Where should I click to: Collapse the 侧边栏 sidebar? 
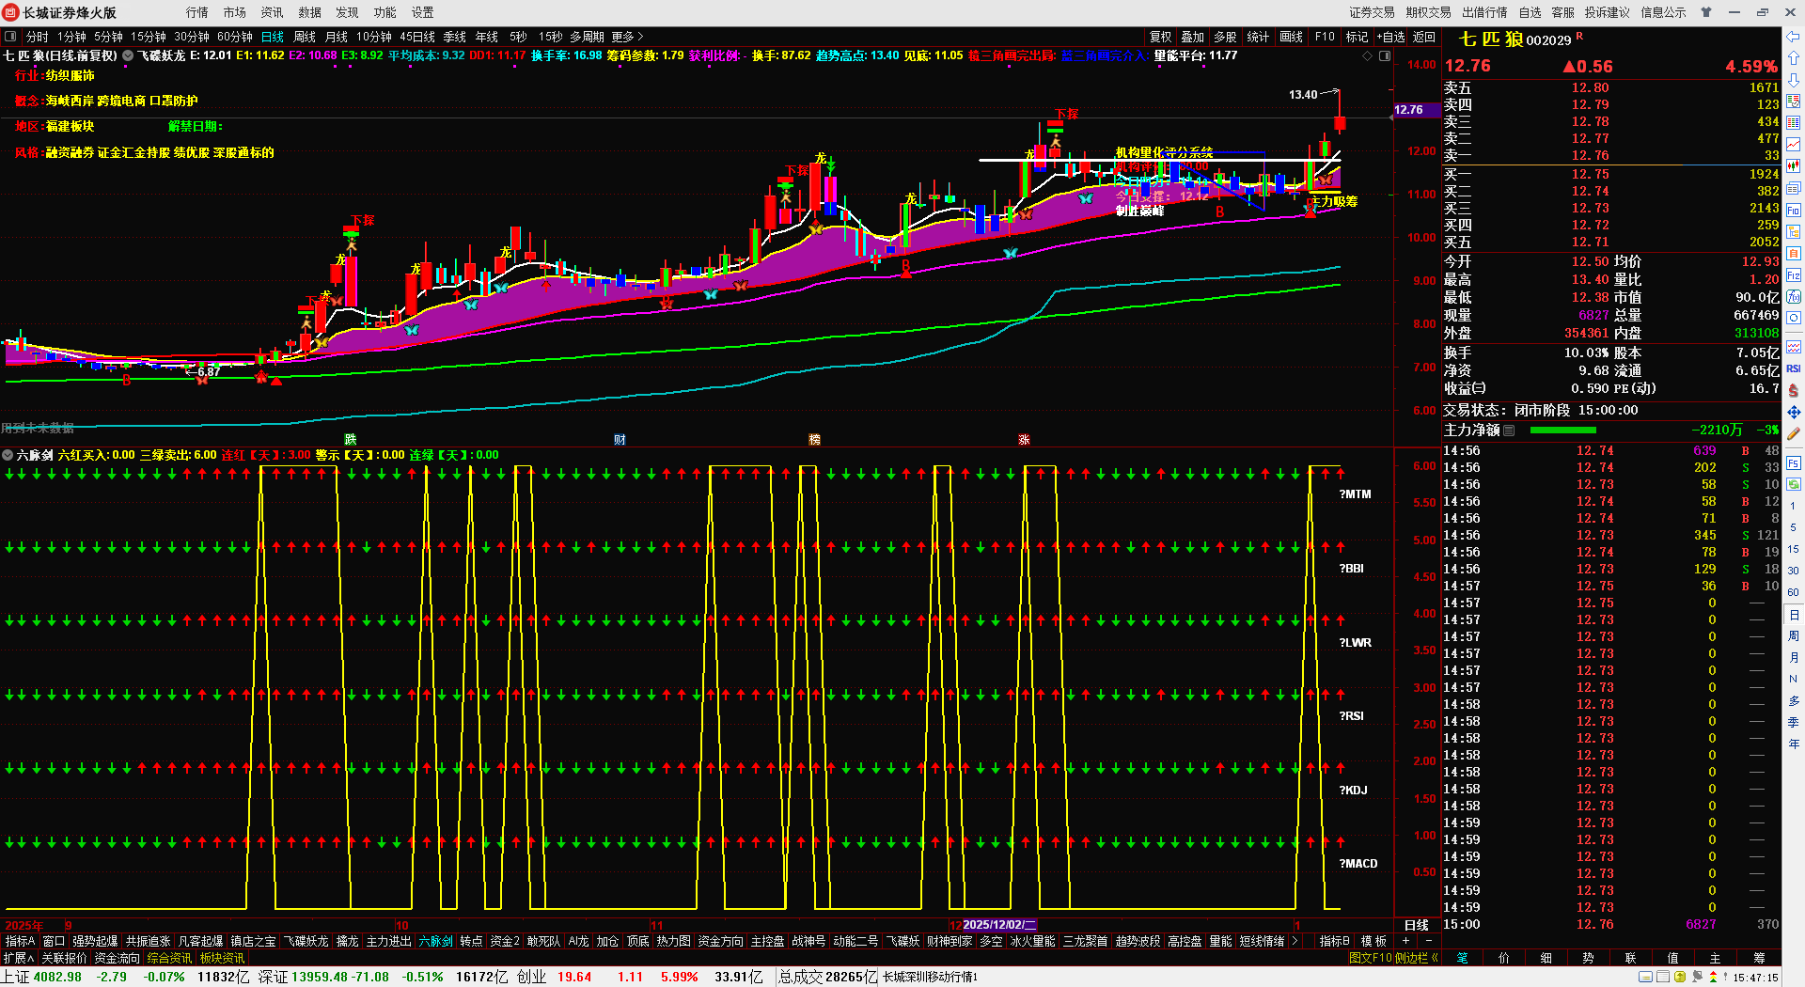[1417, 958]
